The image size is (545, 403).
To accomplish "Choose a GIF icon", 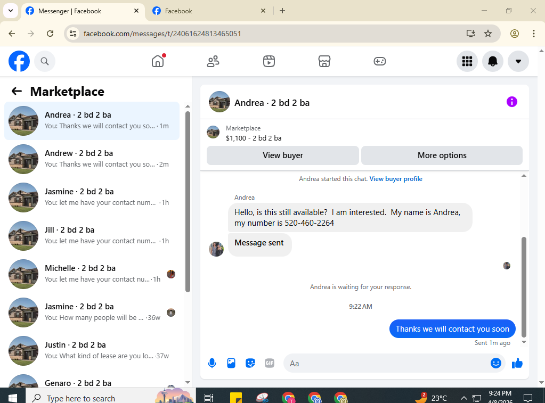I will click(270, 363).
